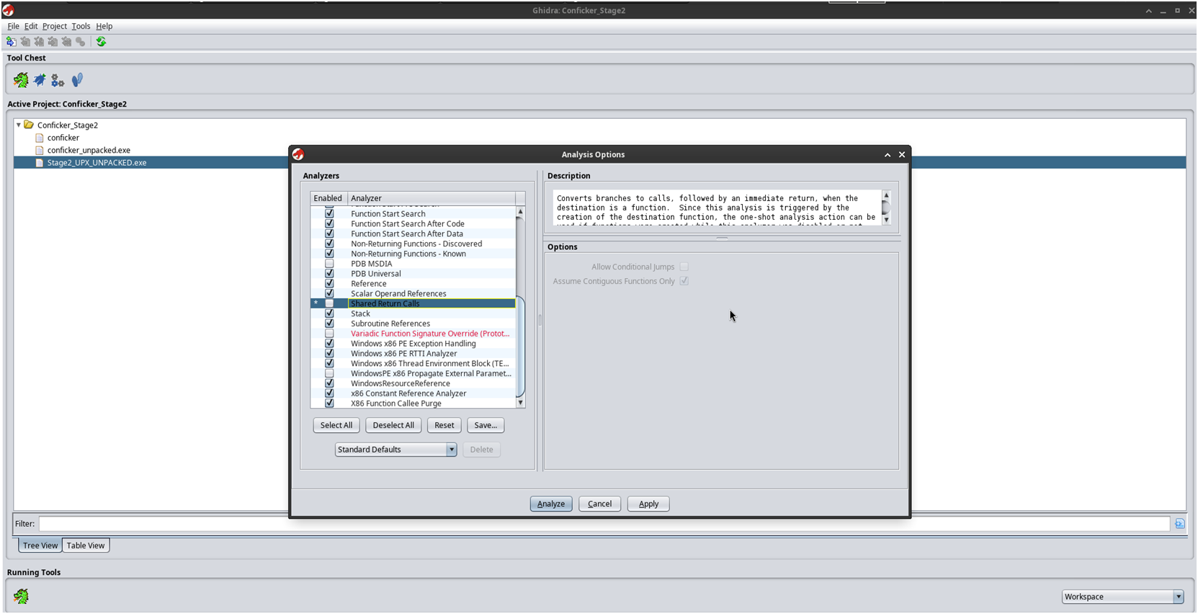Open the Workspace dropdown

tap(1122, 597)
